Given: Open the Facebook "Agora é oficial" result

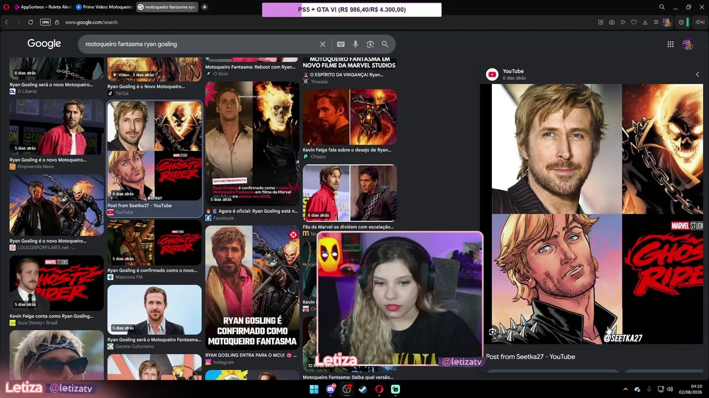Looking at the screenshot, I should coord(252,211).
